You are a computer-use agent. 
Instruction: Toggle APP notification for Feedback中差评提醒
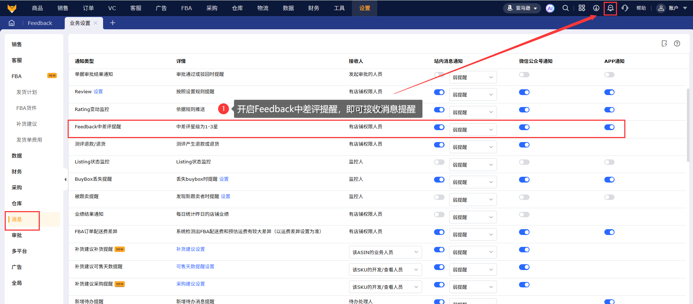pyautogui.click(x=609, y=127)
